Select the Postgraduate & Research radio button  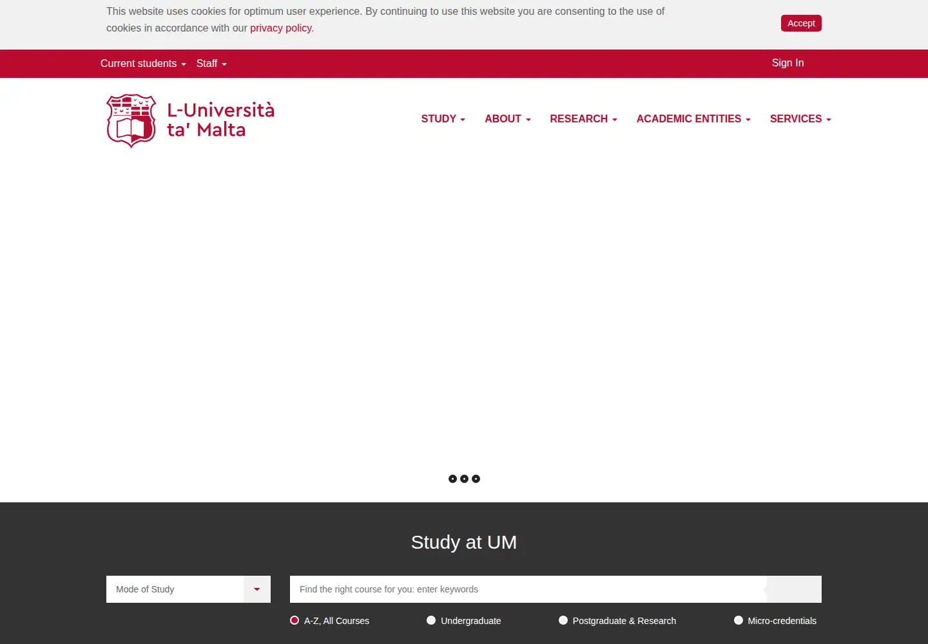click(563, 620)
